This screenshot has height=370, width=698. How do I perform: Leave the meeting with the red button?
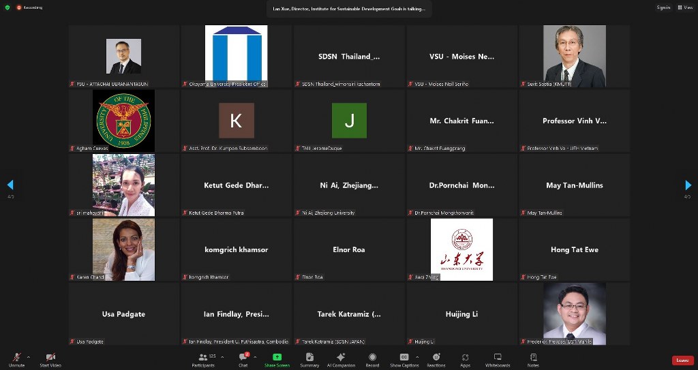tap(682, 360)
